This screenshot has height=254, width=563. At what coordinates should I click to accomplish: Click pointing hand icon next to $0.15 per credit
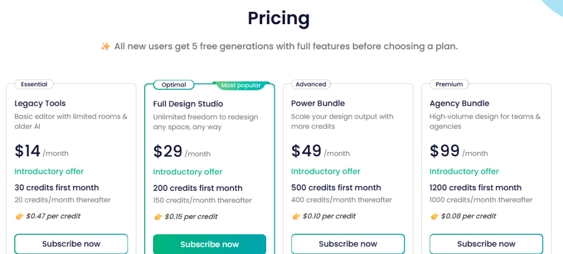(158, 217)
